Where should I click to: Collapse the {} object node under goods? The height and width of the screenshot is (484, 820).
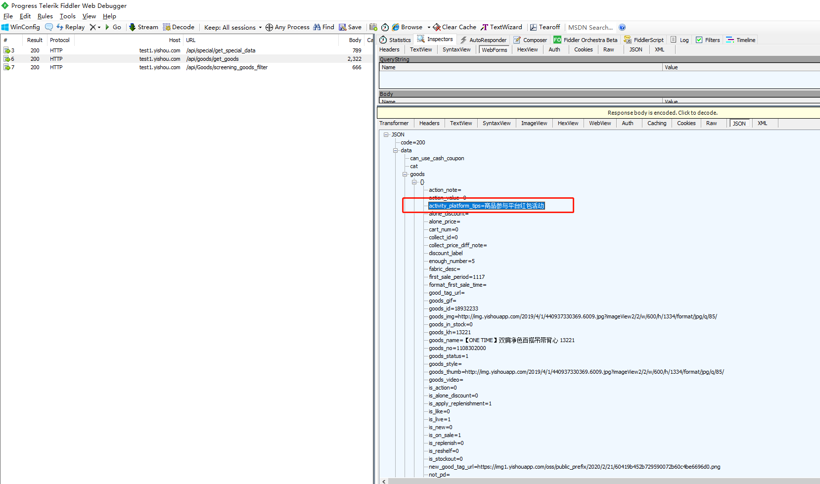tap(414, 182)
